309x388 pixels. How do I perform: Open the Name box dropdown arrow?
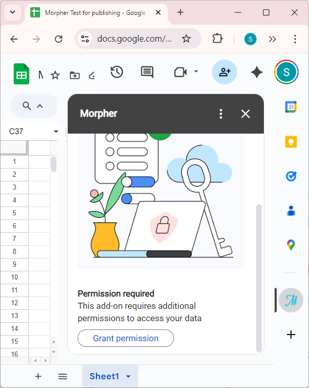[x=56, y=132]
